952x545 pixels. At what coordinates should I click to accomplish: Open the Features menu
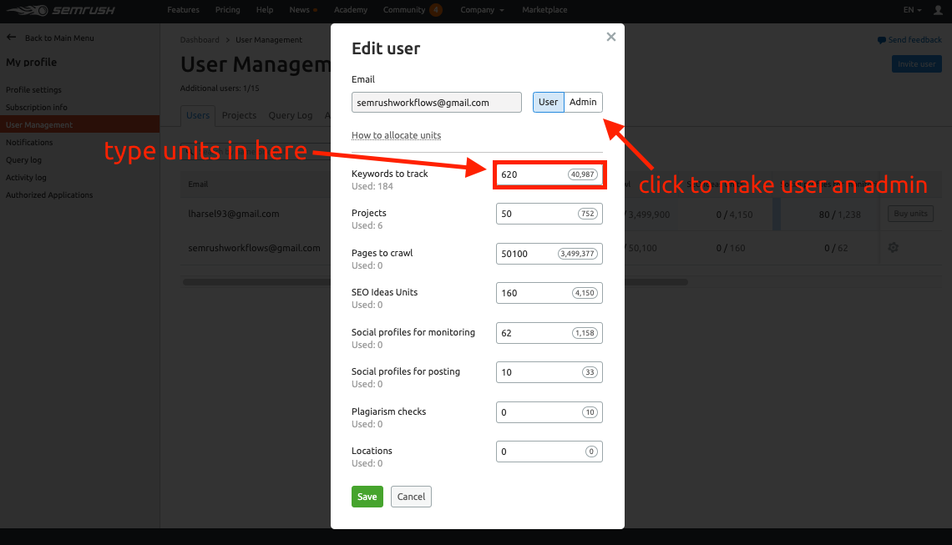(184, 10)
